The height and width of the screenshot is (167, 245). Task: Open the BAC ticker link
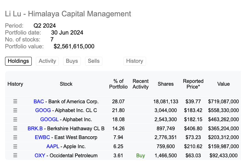[39, 101]
